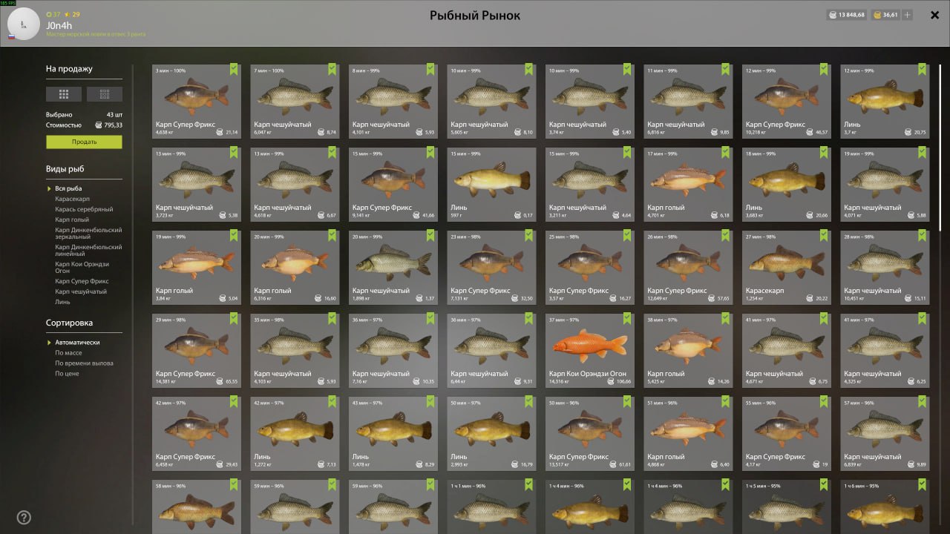
Task: Click the gold coins balance 36,61
Action: point(885,15)
